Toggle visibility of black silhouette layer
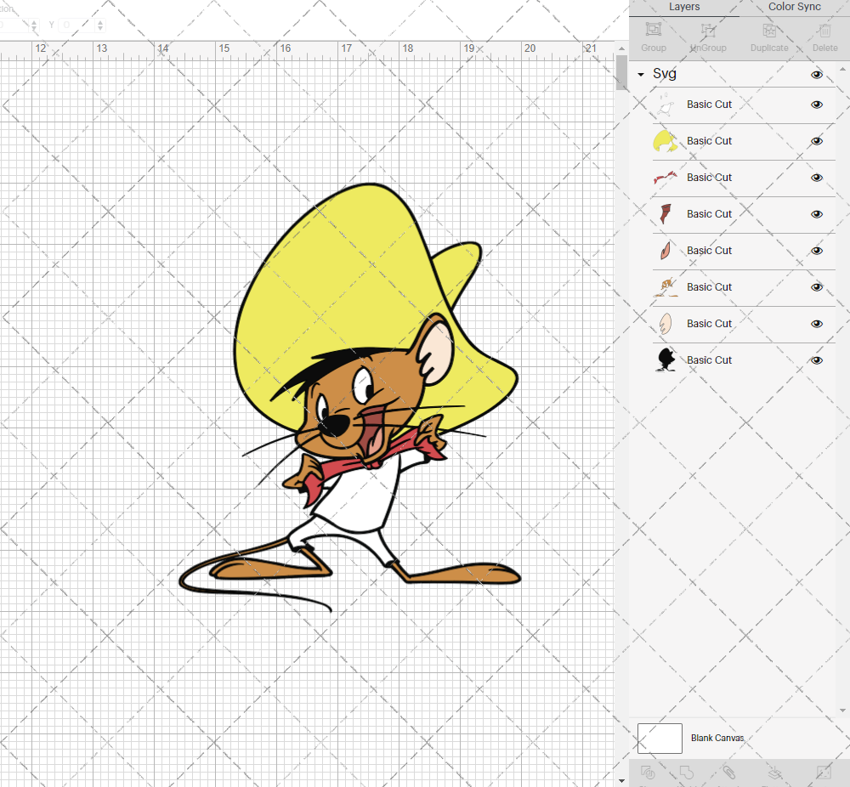This screenshot has height=787, width=850. (x=817, y=360)
